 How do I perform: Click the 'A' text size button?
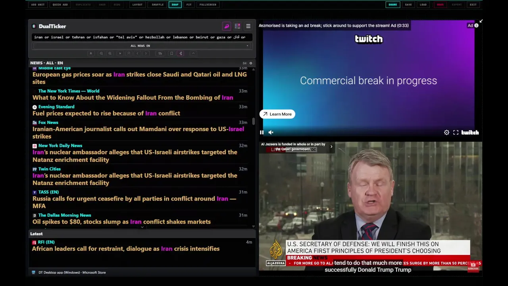(90, 53)
